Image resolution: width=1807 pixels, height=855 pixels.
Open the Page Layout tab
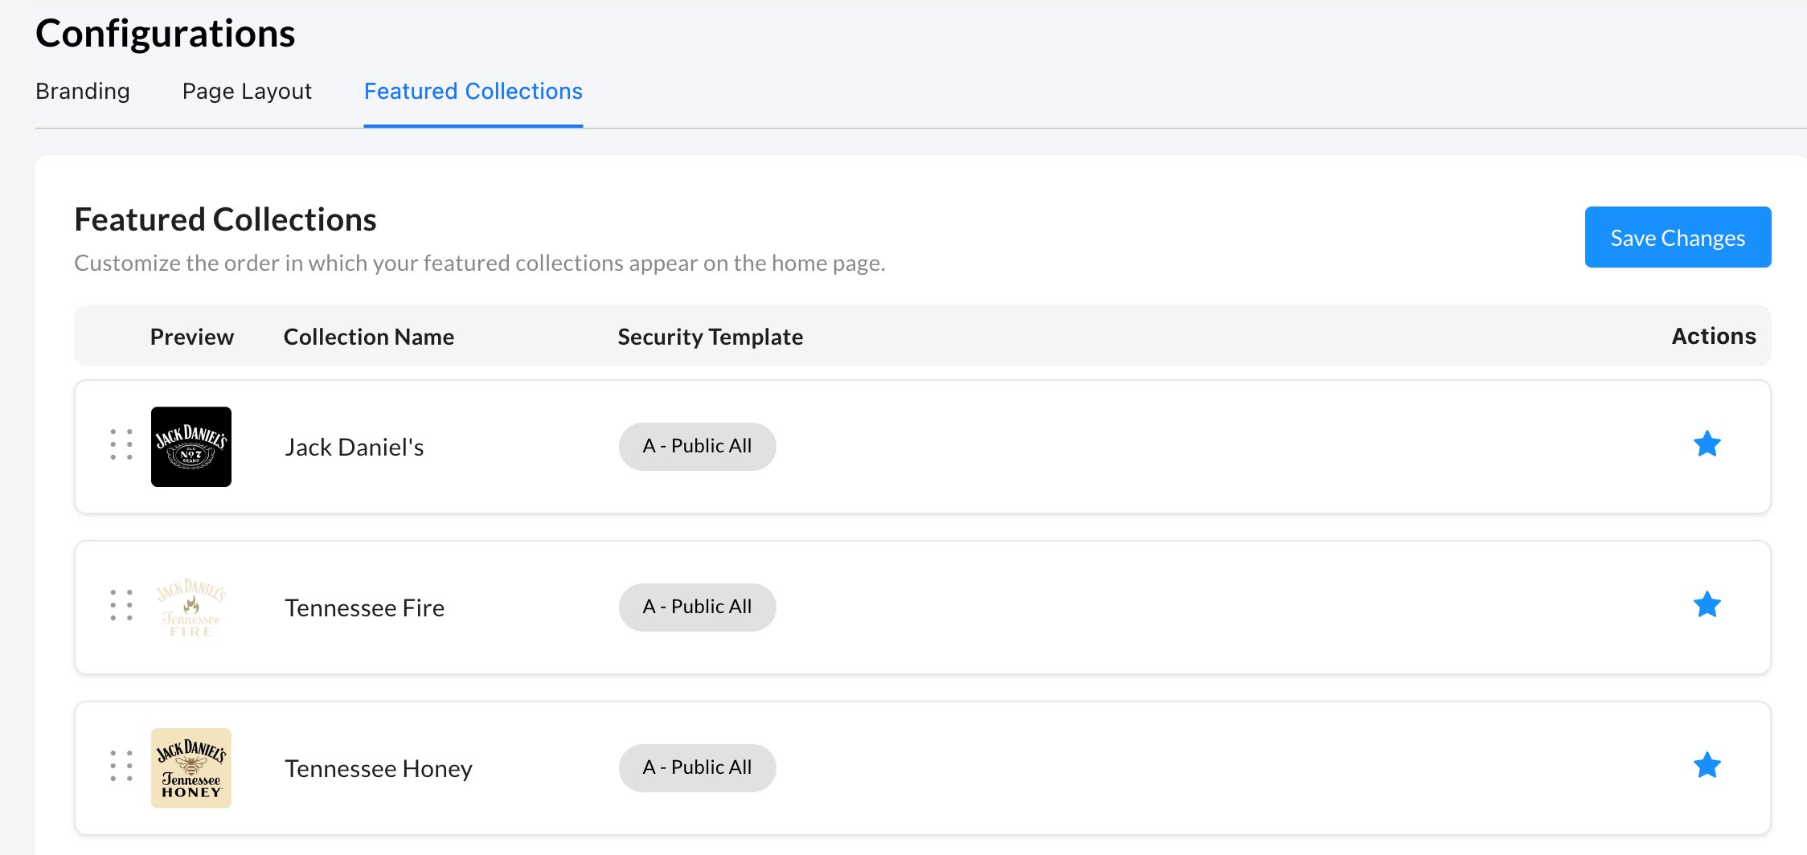247,92
